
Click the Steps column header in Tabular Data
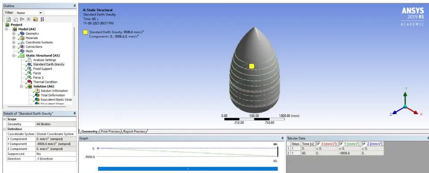coord(295,144)
